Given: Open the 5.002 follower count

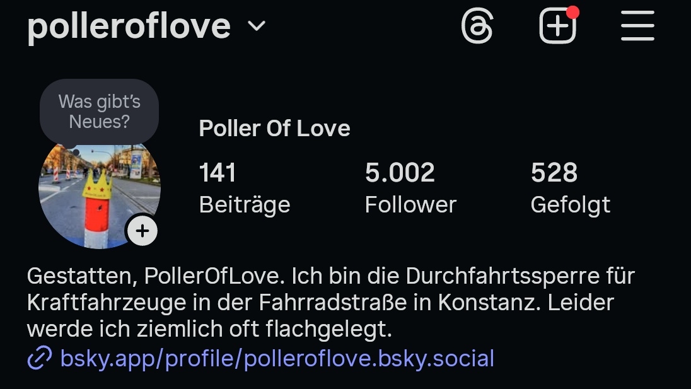Looking at the screenshot, I should (400, 173).
